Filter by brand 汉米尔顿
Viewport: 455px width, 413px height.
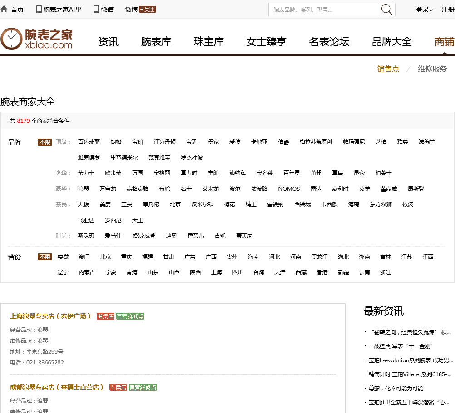(202, 204)
